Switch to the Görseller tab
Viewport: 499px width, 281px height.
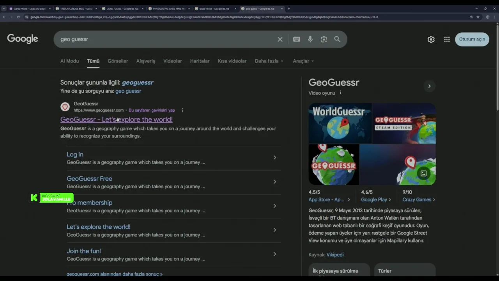118,61
